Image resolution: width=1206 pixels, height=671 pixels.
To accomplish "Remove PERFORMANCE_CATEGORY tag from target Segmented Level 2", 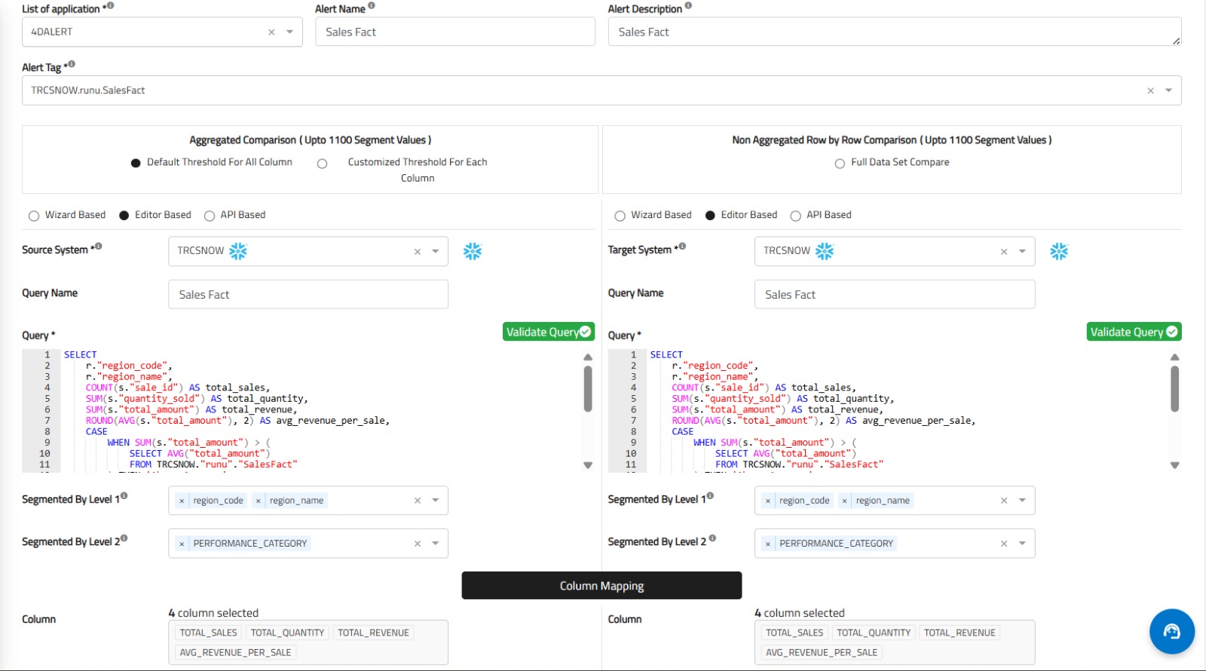I will (768, 544).
